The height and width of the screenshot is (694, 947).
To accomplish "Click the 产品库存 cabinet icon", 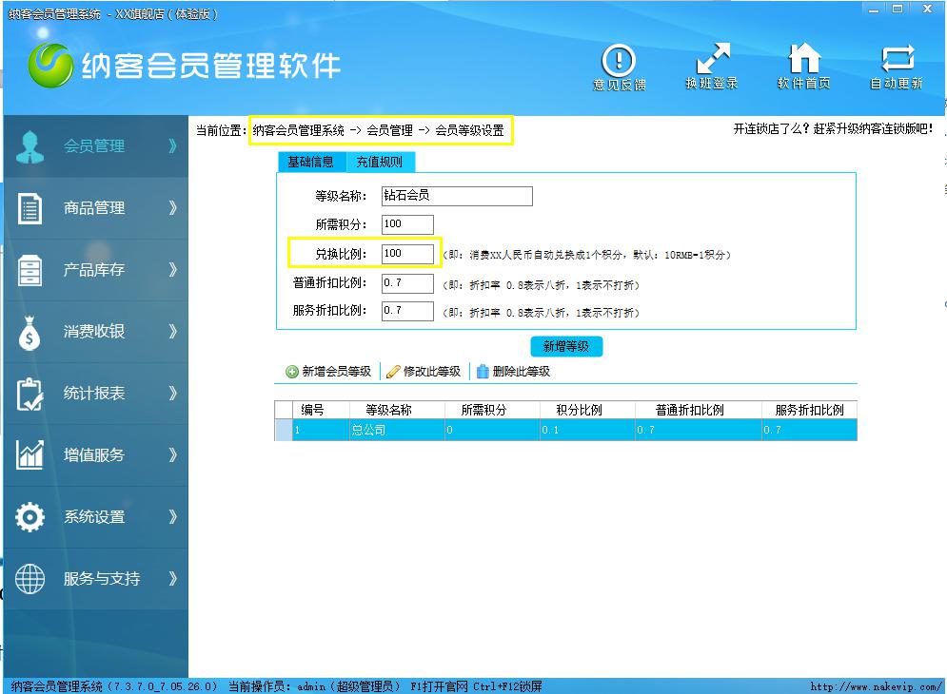I will point(30,270).
